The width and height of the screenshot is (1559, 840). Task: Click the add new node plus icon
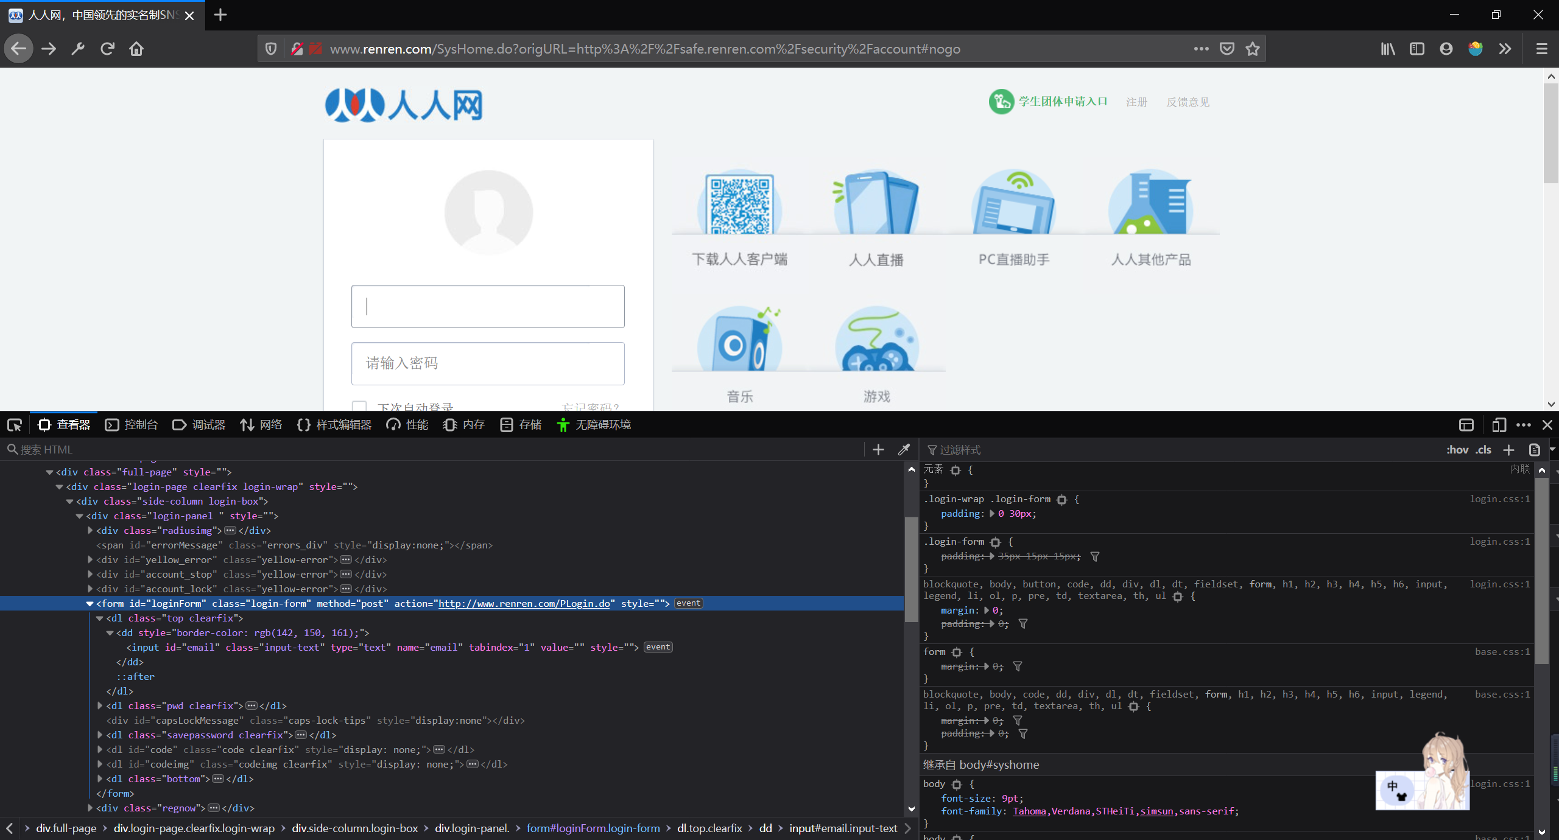click(x=878, y=450)
